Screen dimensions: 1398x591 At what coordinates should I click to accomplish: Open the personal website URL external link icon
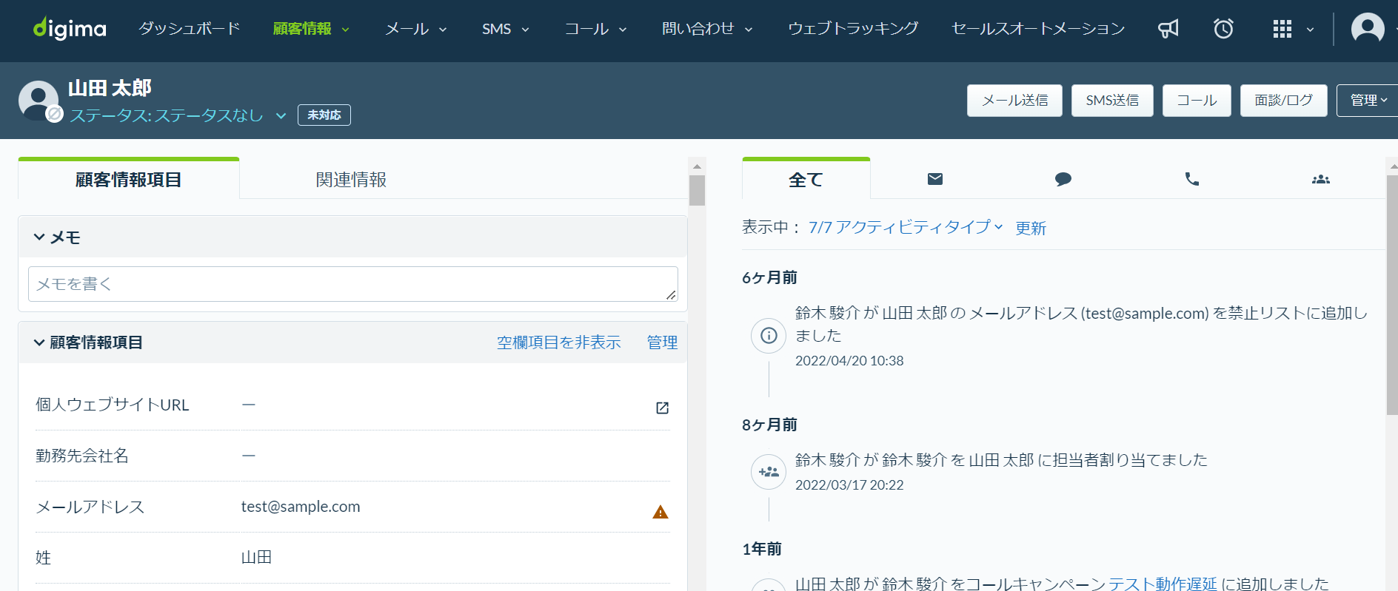(x=663, y=408)
